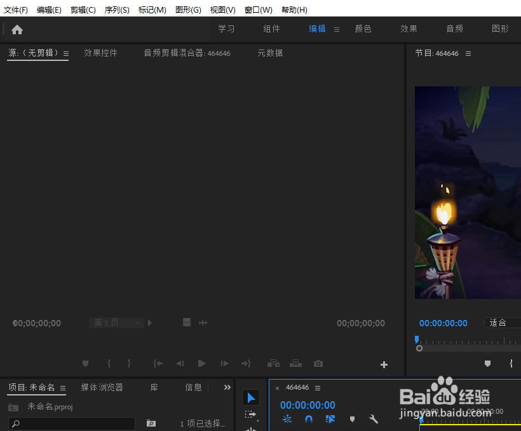Open the 适合 zoom level dropdown
The image size is (521, 431).
[x=503, y=322]
